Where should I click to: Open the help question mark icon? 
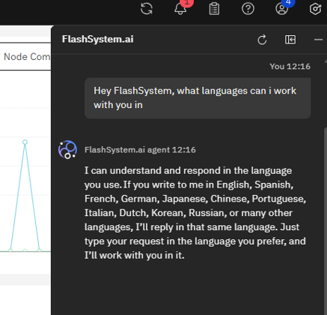coord(248,9)
